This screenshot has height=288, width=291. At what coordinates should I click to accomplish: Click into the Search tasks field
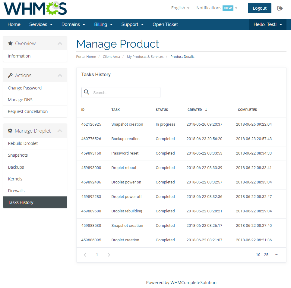click(121, 92)
